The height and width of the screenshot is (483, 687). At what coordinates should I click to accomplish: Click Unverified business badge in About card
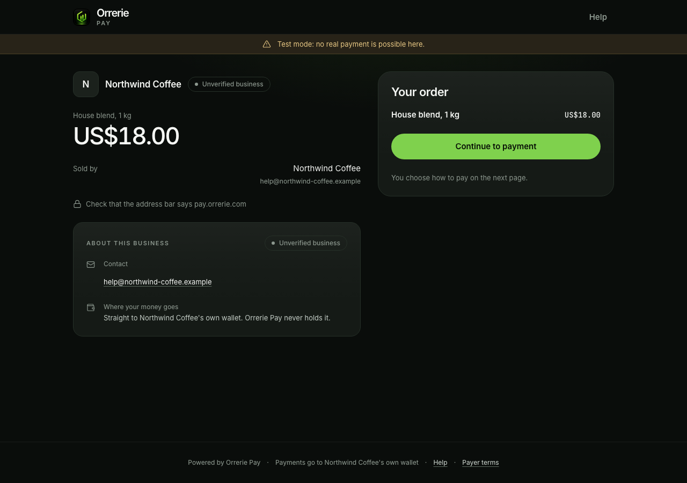click(306, 243)
